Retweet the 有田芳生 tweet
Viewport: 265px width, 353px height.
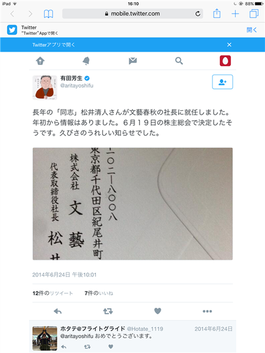pos(108,311)
